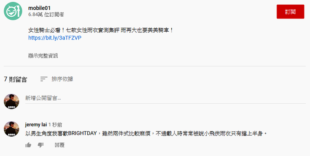Click jeremy lai's comment avatar
Image resolution: width=310 pixels, height=156 pixels.
point(12,129)
